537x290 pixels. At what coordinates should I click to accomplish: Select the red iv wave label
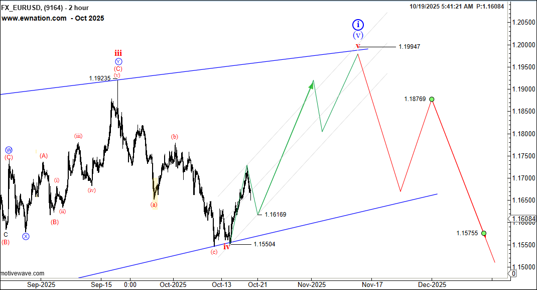pos(226,247)
